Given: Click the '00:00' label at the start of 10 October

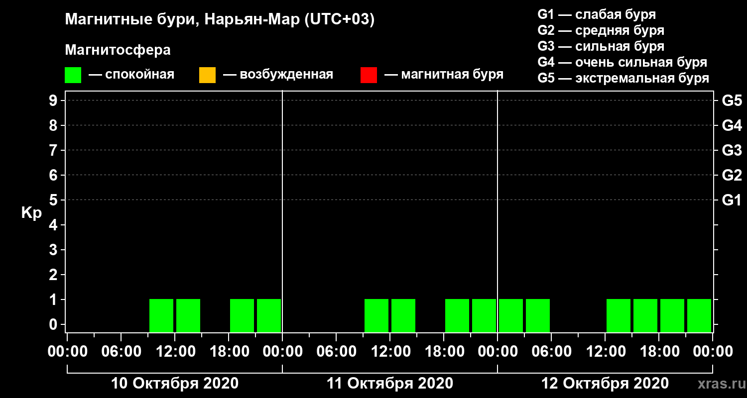Looking at the screenshot, I should click(67, 352).
